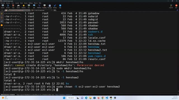Open the View toolbar icon
This screenshot has height=100, width=179.
click(x=29, y=6)
